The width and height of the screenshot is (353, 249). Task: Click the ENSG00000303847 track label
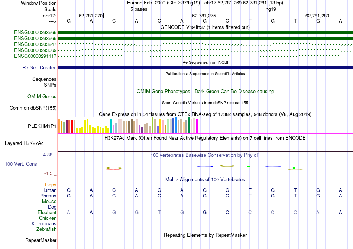tap(35, 44)
